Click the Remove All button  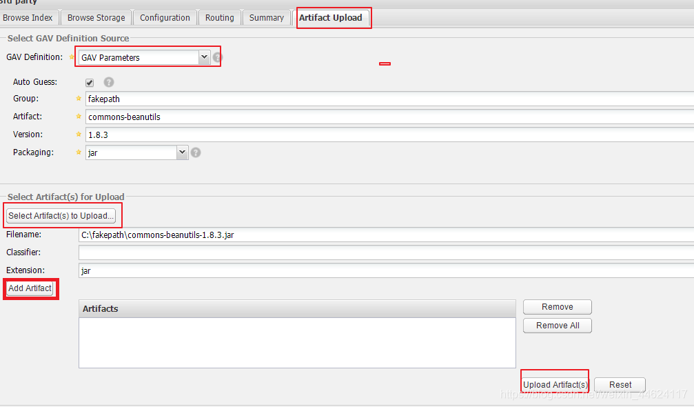click(558, 326)
